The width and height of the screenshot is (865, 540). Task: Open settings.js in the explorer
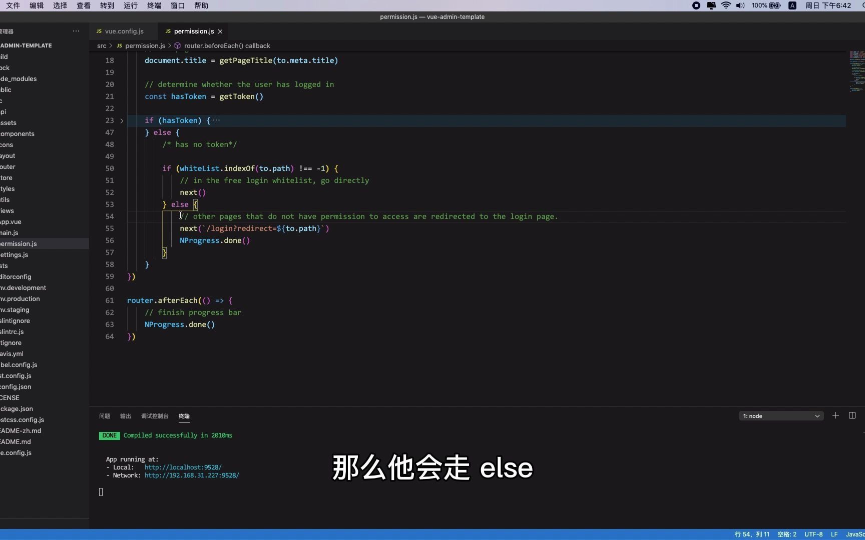click(45, 255)
